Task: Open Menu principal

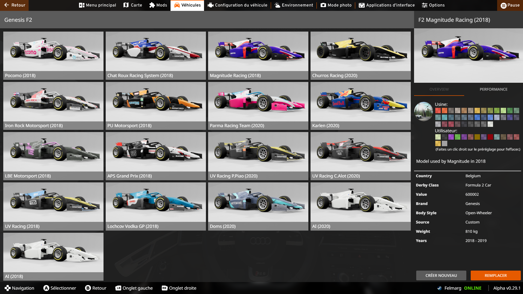Action: [97, 5]
